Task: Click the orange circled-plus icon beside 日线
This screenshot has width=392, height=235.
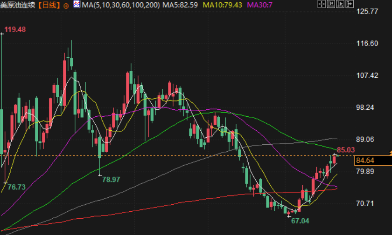Action: pos(66,6)
